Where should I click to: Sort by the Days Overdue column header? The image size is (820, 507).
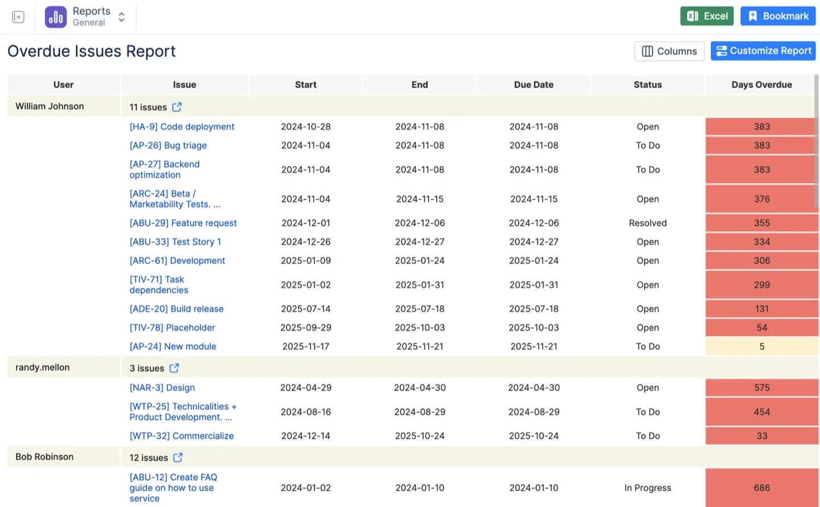[761, 84]
